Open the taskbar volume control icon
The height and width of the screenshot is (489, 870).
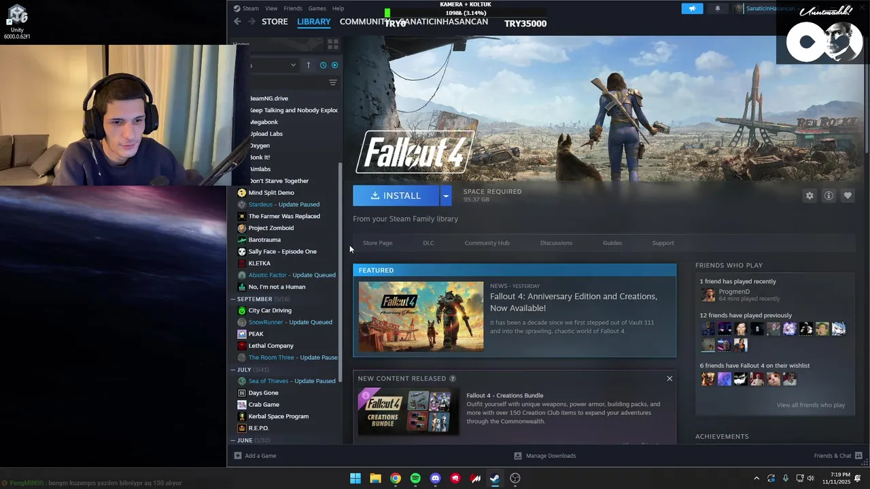coord(810,478)
